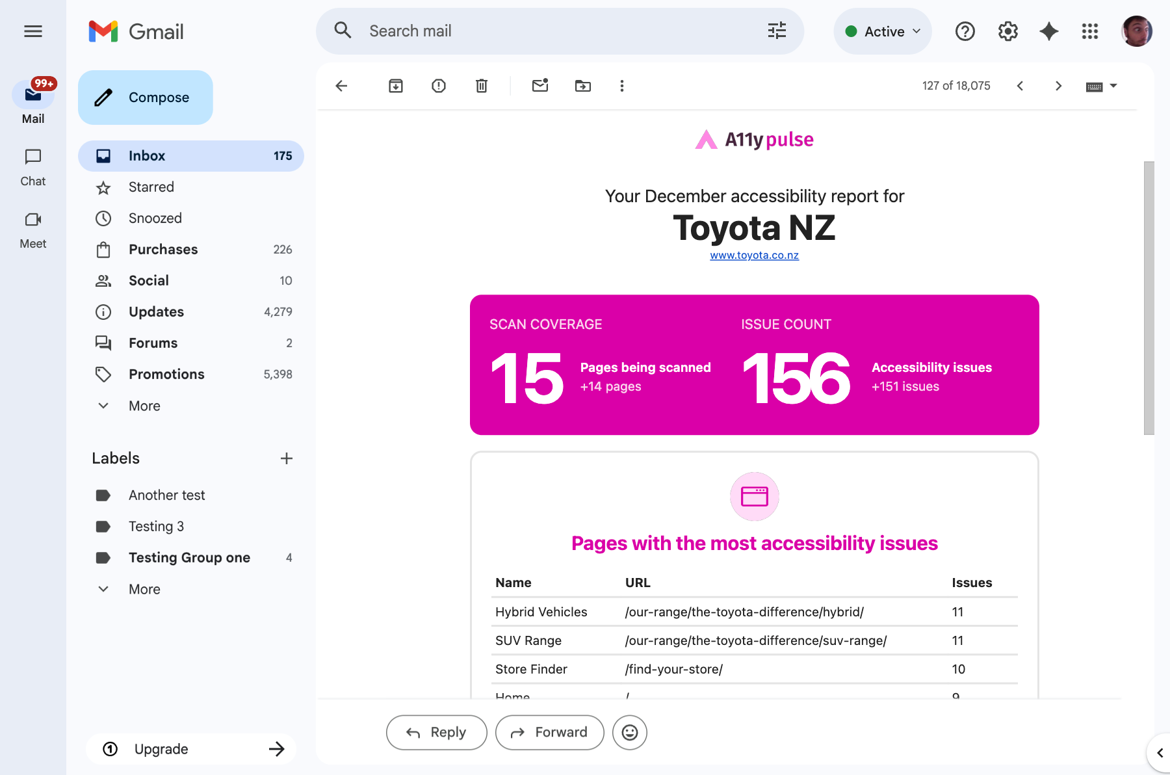Open the Social category
Viewport: 1170px width, 775px height.
click(191, 281)
